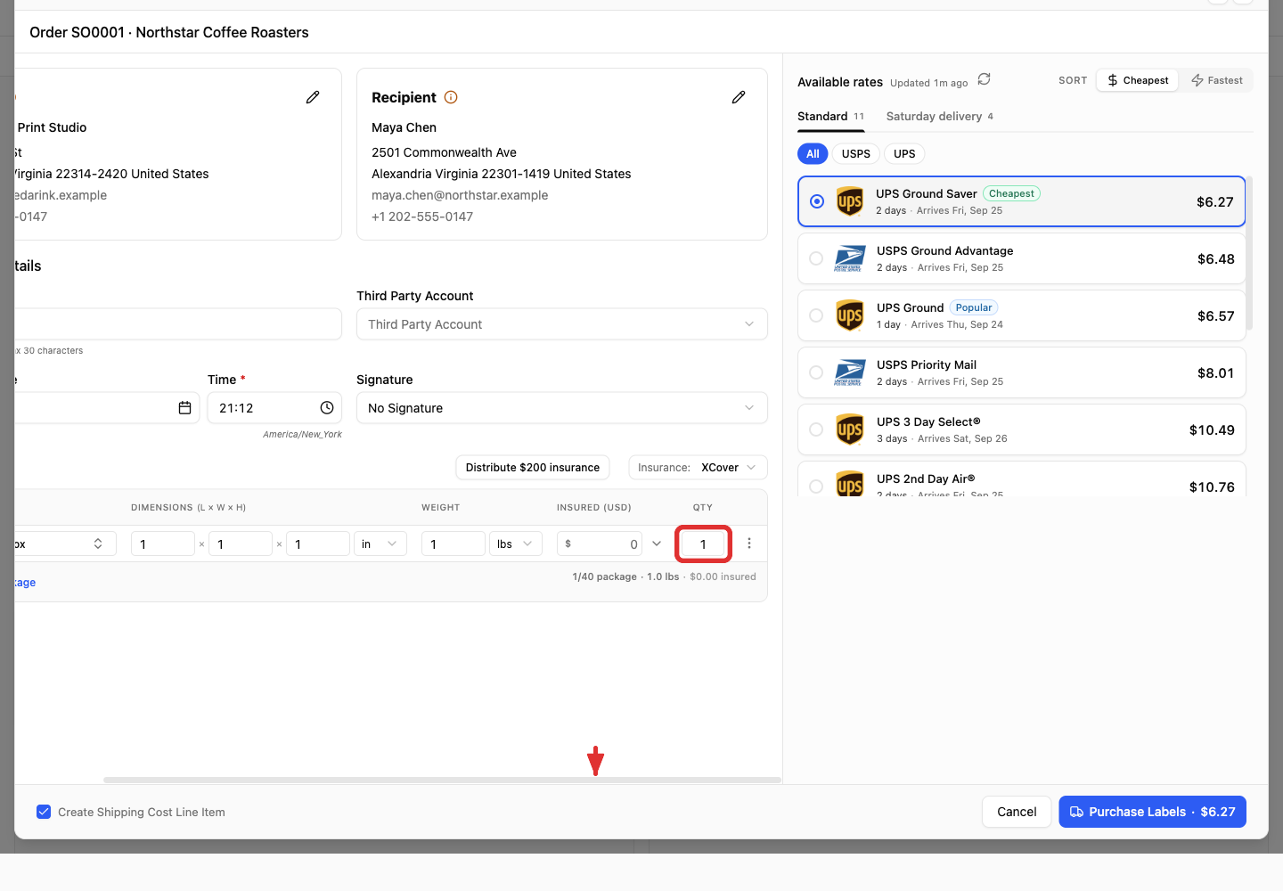Click the rates list vertical scrollbar
Viewport: 1283px width, 891px height.
tap(1249, 253)
